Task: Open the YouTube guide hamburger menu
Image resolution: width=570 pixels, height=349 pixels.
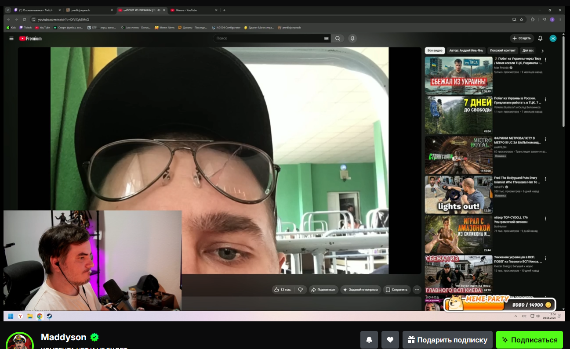Action: point(11,39)
